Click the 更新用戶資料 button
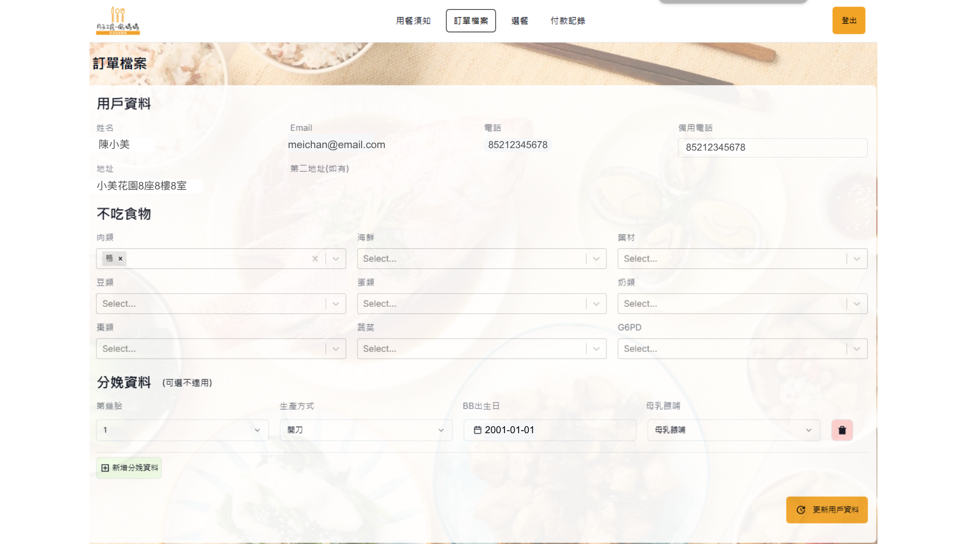Screen dimensions: 967x544 826,510
